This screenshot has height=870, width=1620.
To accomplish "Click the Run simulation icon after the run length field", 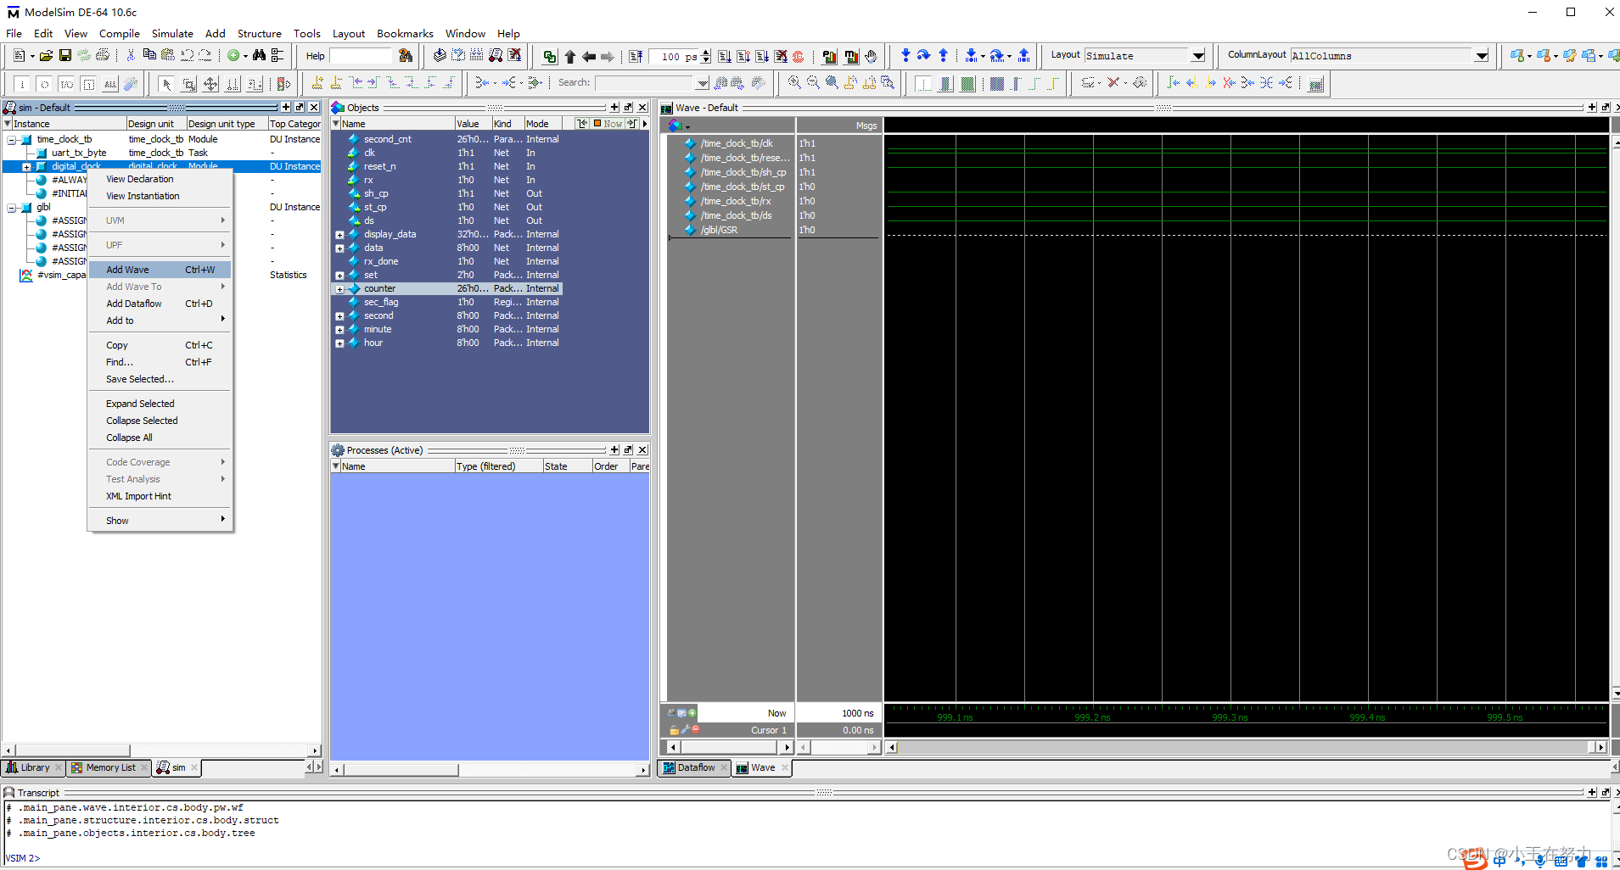I will click(x=725, y=57).
